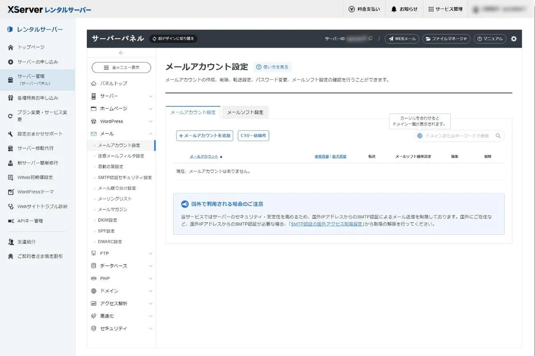Click the XServer レンタルサーバー logo
Image resolution: width=535 pixels, height=356 pixels.
point(49,9)
